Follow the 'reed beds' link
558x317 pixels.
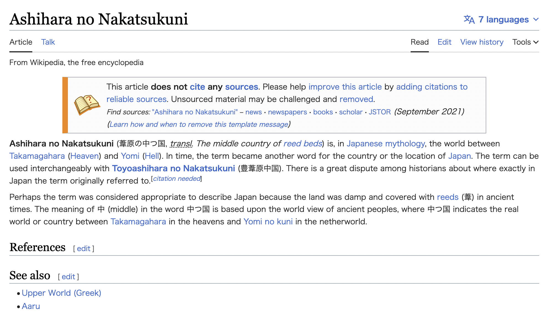303,144
